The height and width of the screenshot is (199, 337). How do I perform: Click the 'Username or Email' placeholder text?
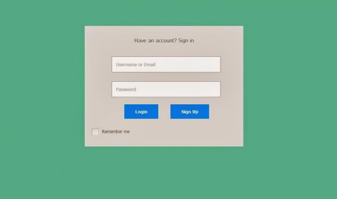tap(136, 65)
